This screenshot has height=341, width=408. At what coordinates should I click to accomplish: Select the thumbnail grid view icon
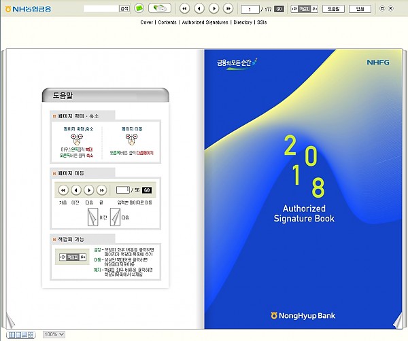(x=31, y=335)
